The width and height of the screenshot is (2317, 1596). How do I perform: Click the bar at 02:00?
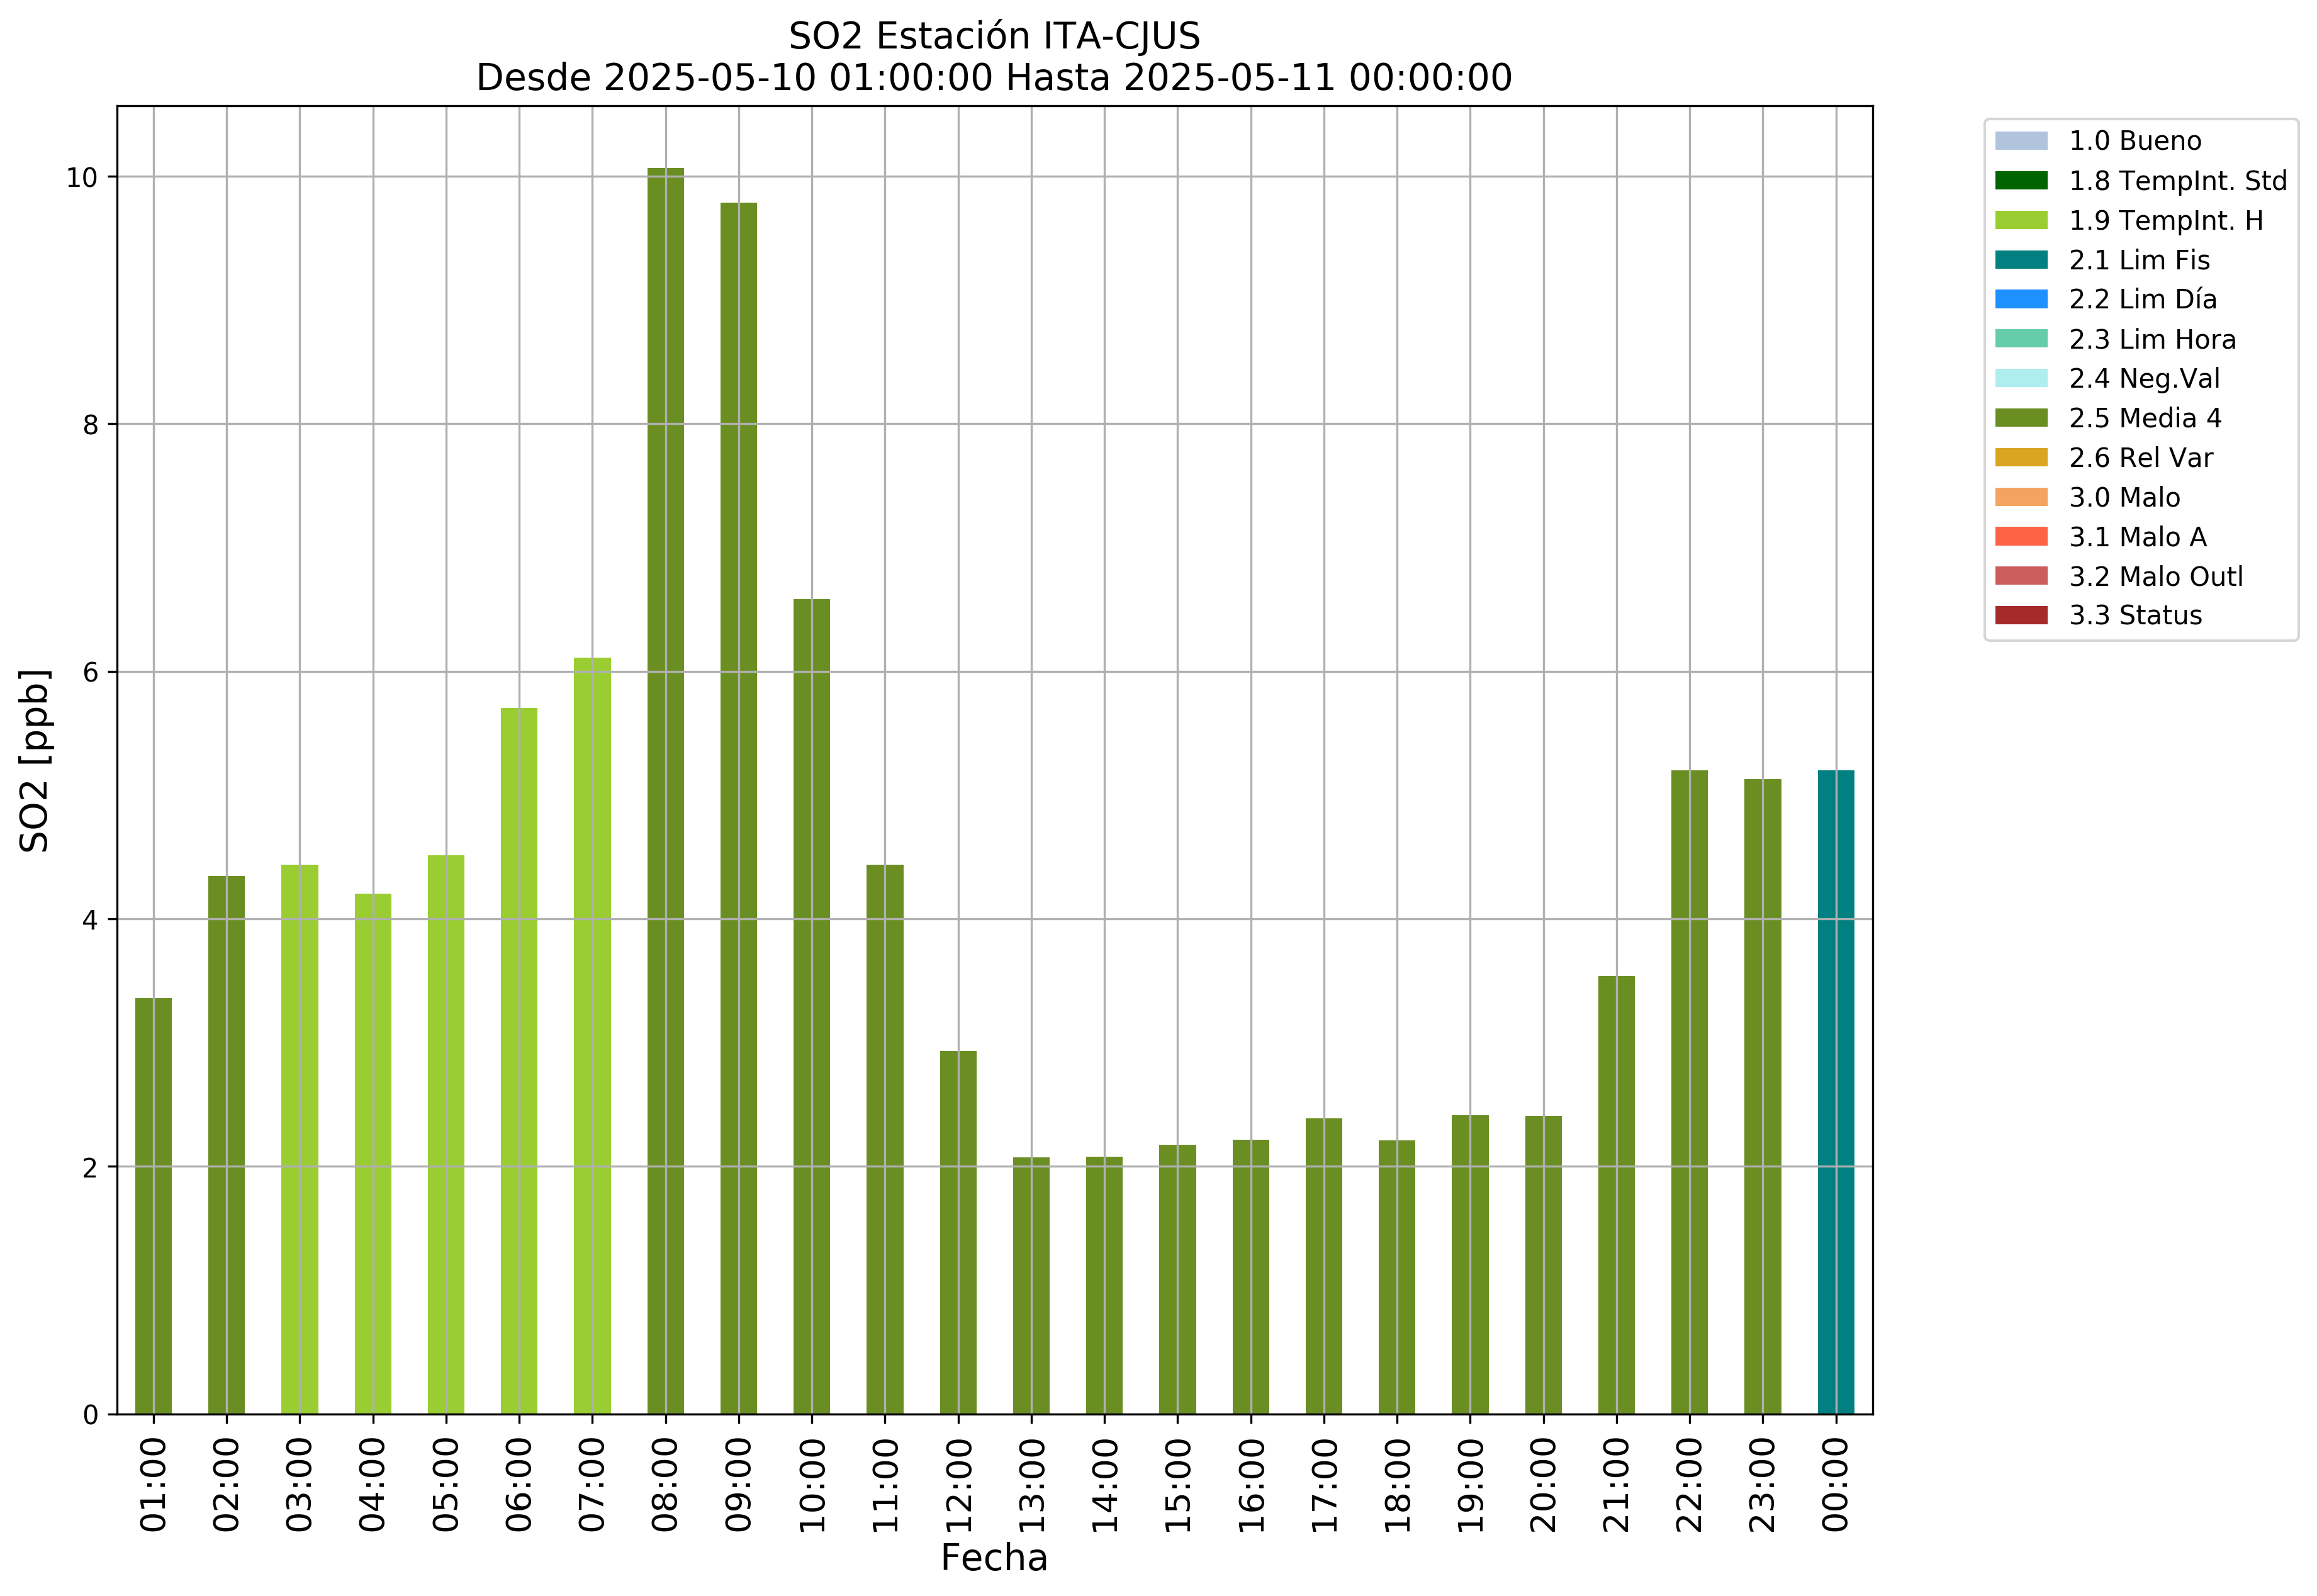click(226, 1145)
